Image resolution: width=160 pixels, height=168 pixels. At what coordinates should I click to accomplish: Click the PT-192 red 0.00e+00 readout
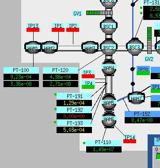(x=74, y=116)
